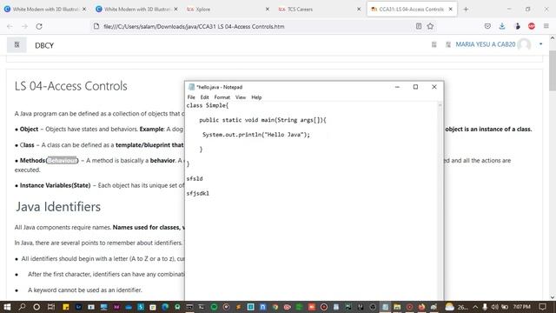Click the Notepad vertical scrollbar
556x313 pixels.
pos(440,201)
